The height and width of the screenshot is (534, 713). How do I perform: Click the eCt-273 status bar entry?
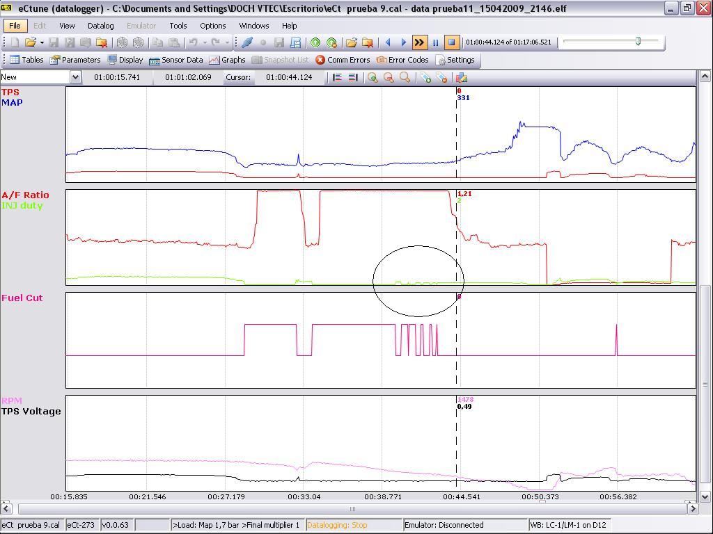tap(81, 526)
